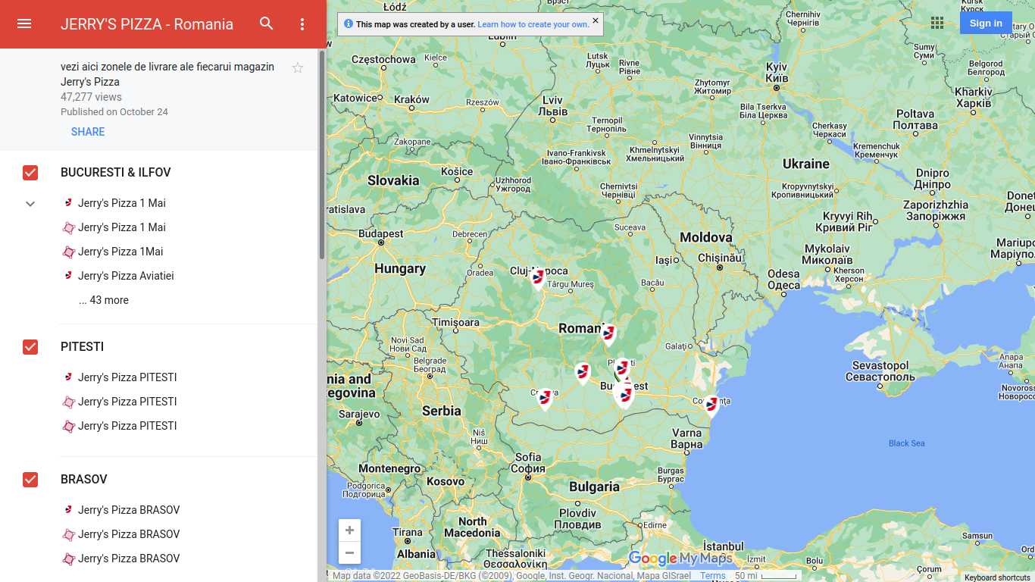Click the Google My Maps logo

(680, 559)
